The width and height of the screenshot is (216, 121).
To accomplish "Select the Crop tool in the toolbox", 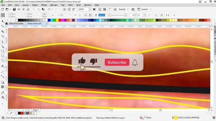I will coord(3,32).
